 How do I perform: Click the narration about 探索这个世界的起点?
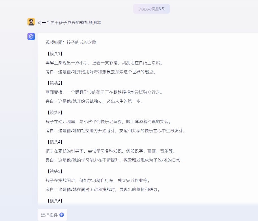[101, 72]
